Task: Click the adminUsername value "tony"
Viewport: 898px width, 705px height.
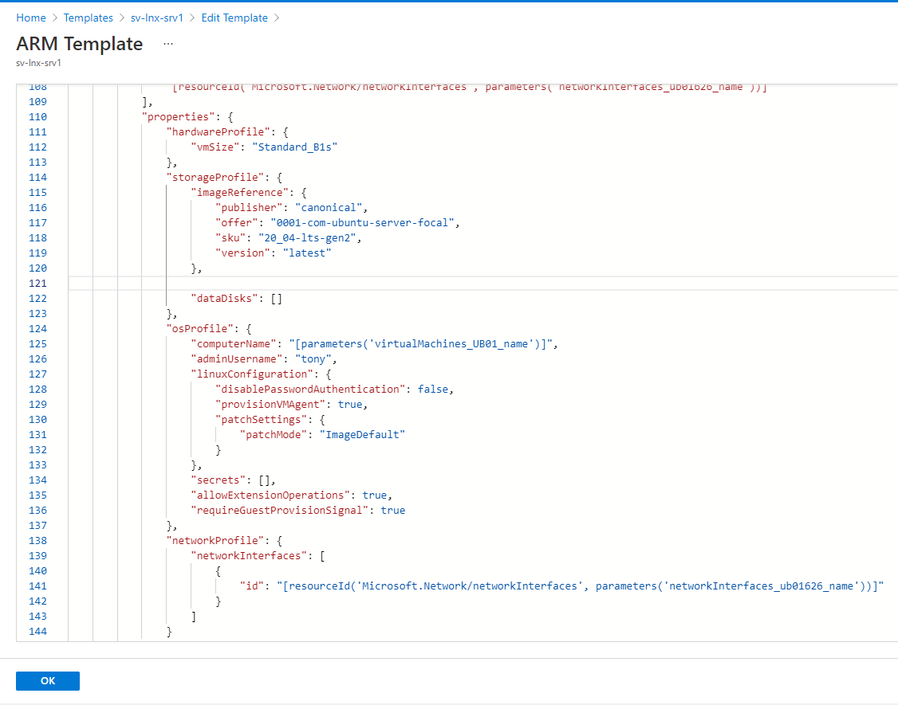Action: [308, 359]
